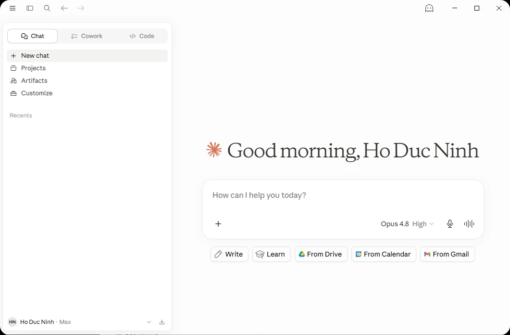Image resolution: width=510 pixels, height=335 pixels.
Task: Expand the account chevron at bottom
Action: 149,322
